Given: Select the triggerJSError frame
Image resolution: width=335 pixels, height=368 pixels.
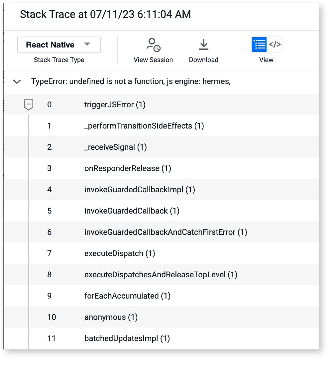Looking at the screenshot, I should [x=162, y=104].
